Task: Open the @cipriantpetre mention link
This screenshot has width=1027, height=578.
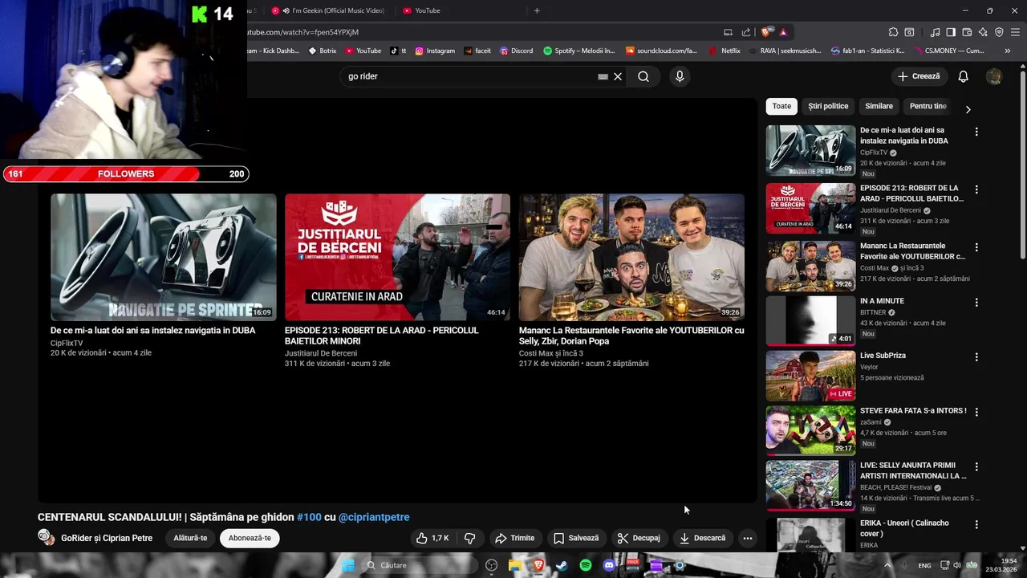Action: (x=374, y=517)
